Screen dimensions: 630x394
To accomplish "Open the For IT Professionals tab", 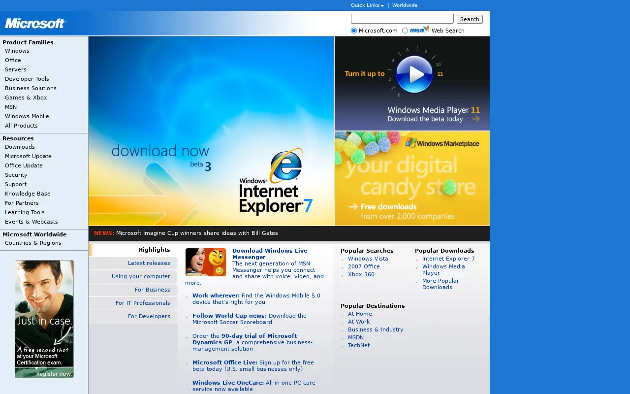I will click(x=133, y=303).
